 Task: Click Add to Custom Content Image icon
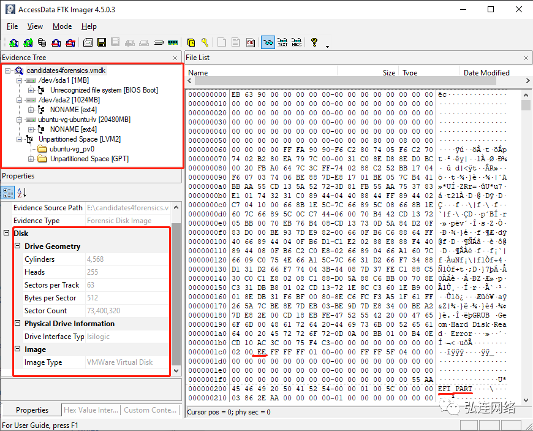tap(129, 42)
